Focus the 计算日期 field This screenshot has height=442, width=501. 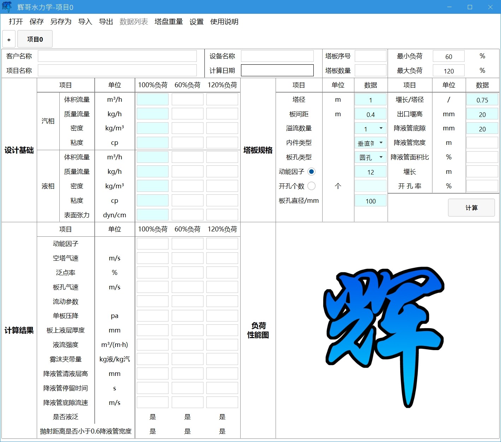pos(277,70)
